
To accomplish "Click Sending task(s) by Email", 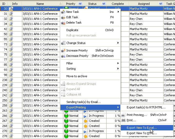I will [x=83, y=102].
